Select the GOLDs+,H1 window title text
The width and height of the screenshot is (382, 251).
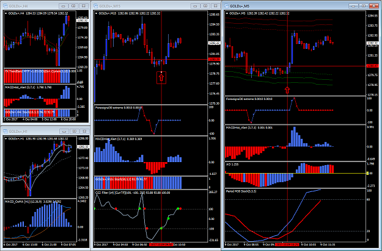pos(18,132)
